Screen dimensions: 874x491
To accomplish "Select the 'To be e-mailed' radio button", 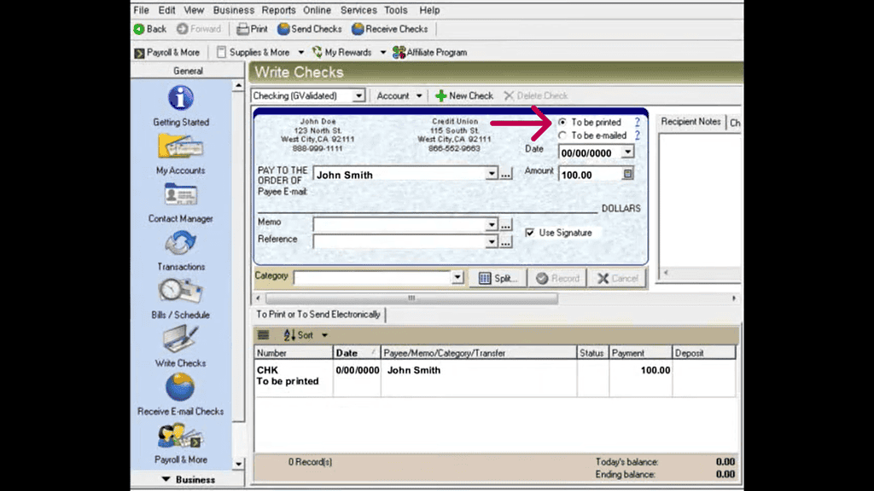I will [562, 136].
